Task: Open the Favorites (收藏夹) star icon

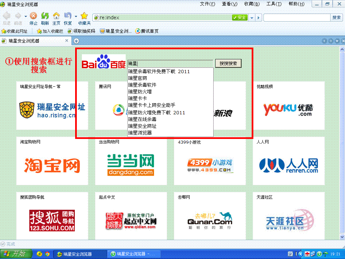Action: tap(84, 16)
